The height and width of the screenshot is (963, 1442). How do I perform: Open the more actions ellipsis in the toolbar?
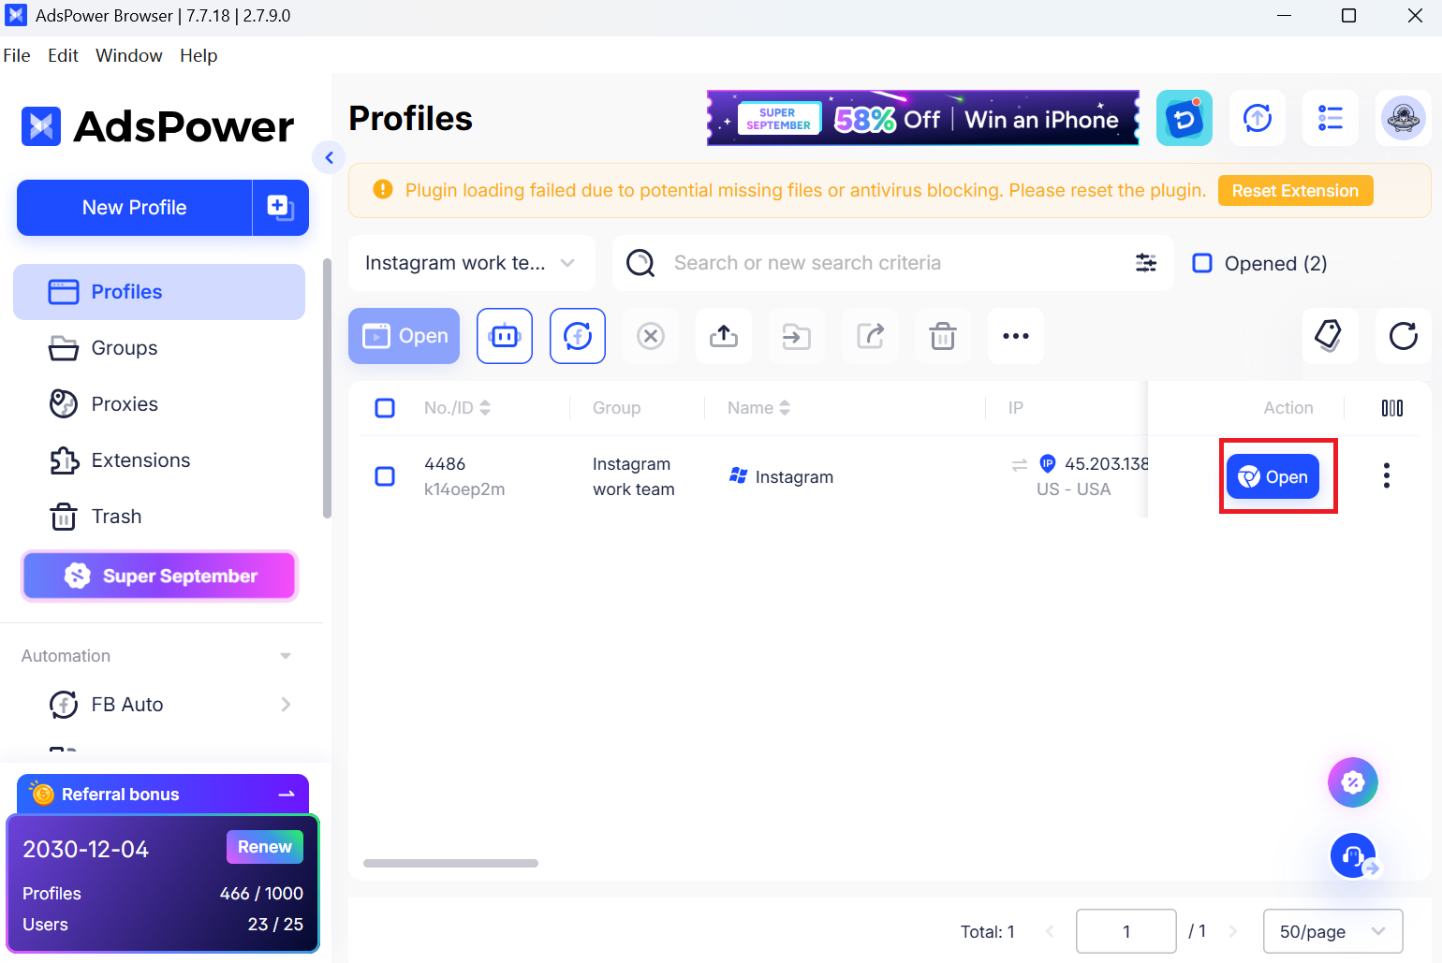(1016, 336)
